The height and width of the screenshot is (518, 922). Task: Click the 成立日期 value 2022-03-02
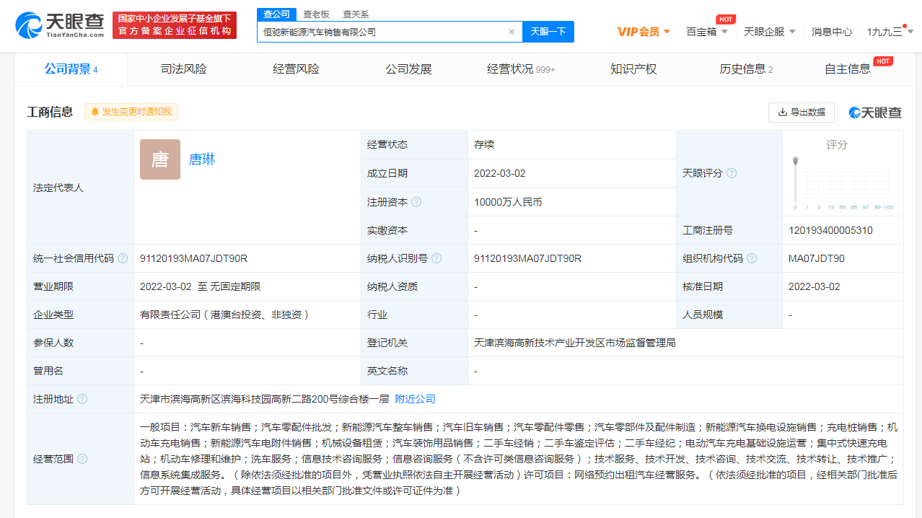pyautogui.click(x=500, y=173)
